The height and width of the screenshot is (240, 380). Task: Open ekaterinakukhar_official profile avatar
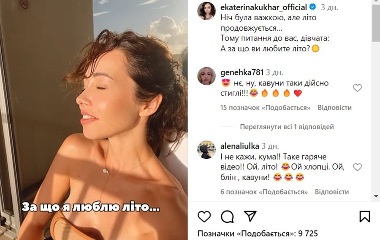click(206, 11)
